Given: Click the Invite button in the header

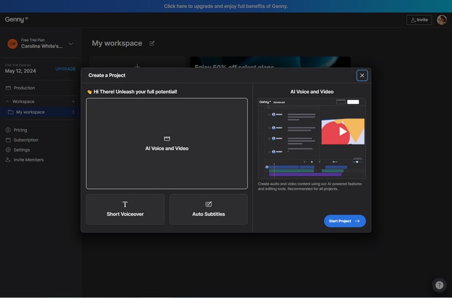Looking at the screenshot, I should 419,20.
